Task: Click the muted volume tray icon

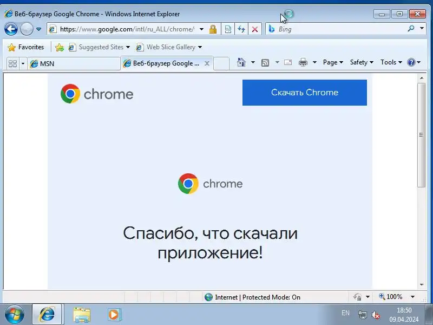Action: point(376,315)
